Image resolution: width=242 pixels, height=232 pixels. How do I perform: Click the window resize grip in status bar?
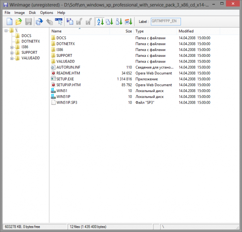pos(237,228)
